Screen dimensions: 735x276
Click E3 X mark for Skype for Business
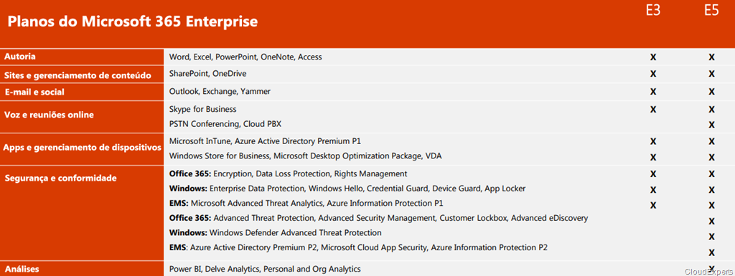point(653,110)
